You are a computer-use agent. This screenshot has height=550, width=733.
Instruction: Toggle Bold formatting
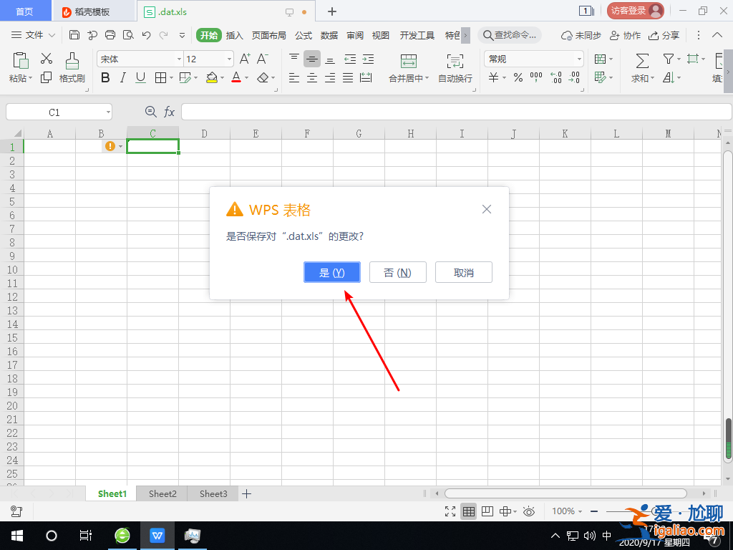coord(105,78)
